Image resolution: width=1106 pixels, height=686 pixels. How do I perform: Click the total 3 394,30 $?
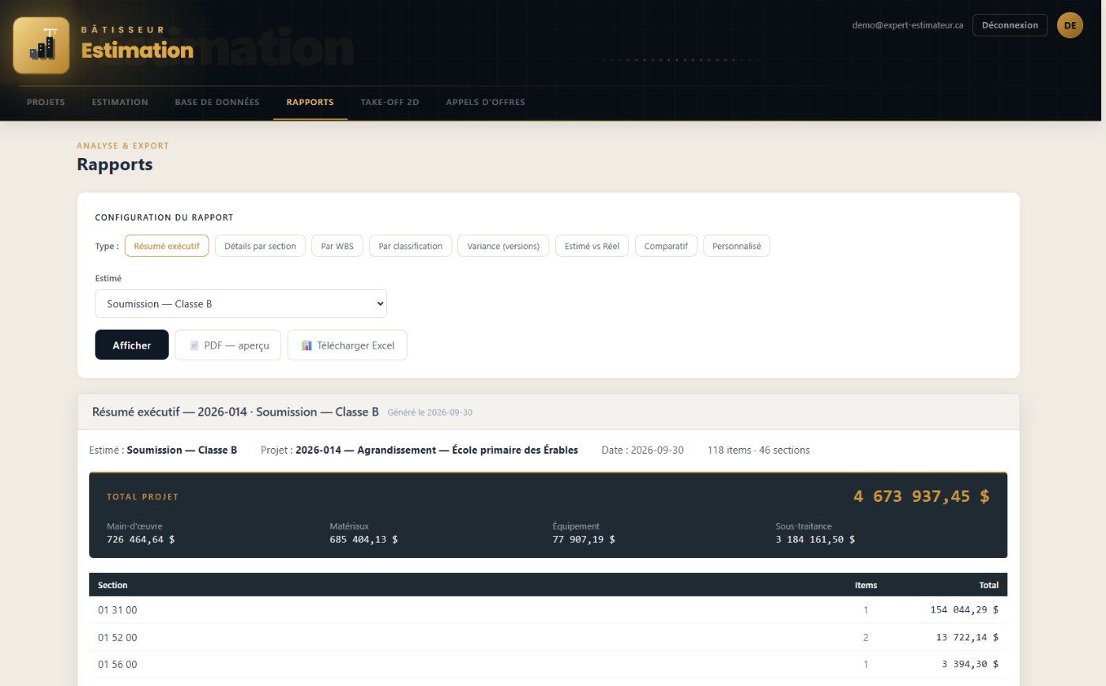tap(970, 664)
